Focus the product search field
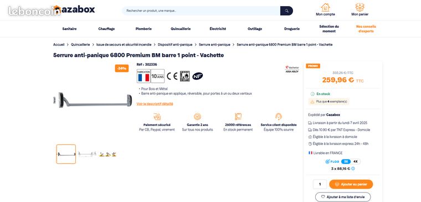Viewport: 421px width, 202px height. click(x=201, y=11)
